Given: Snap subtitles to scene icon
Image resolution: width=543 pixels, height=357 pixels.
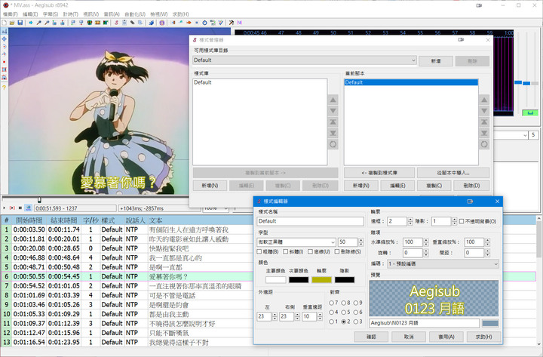Looking at the screenshot, I should click(x=97, y=23).
